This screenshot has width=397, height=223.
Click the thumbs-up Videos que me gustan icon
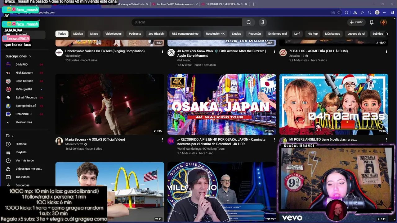(8, 169)
